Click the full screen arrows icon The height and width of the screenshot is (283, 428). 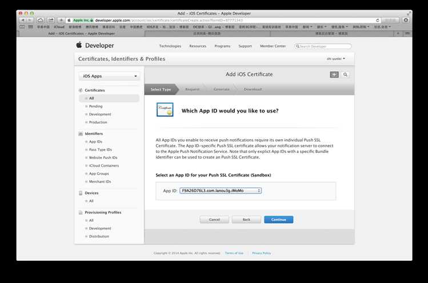tap(409, 13)
